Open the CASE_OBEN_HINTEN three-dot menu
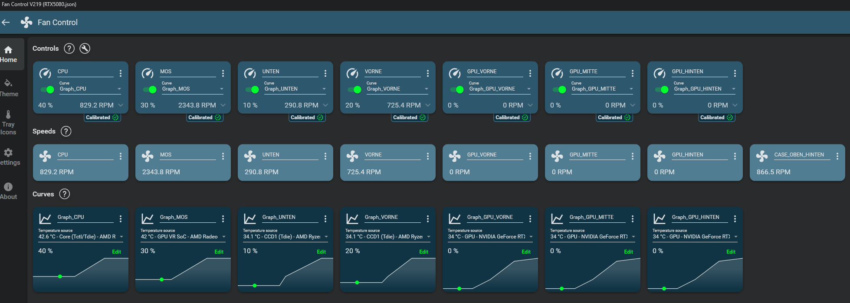This screenshot has width=850, height=303. click(x=837, y=156)
